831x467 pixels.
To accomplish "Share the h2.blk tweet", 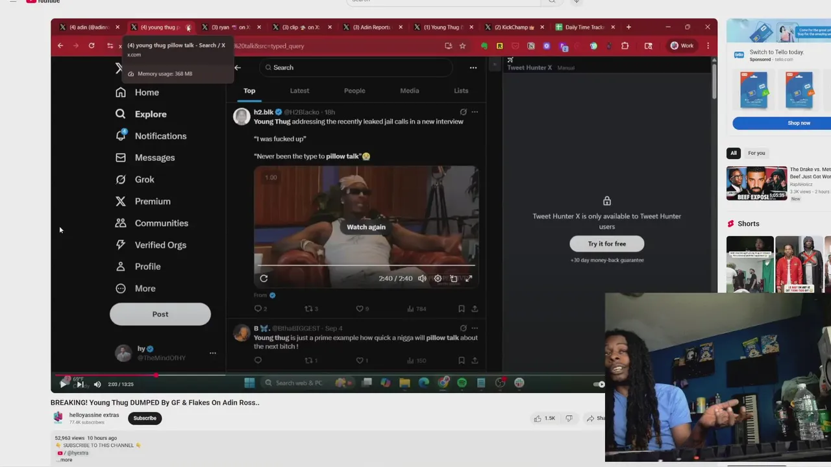I will click(475, 309).
